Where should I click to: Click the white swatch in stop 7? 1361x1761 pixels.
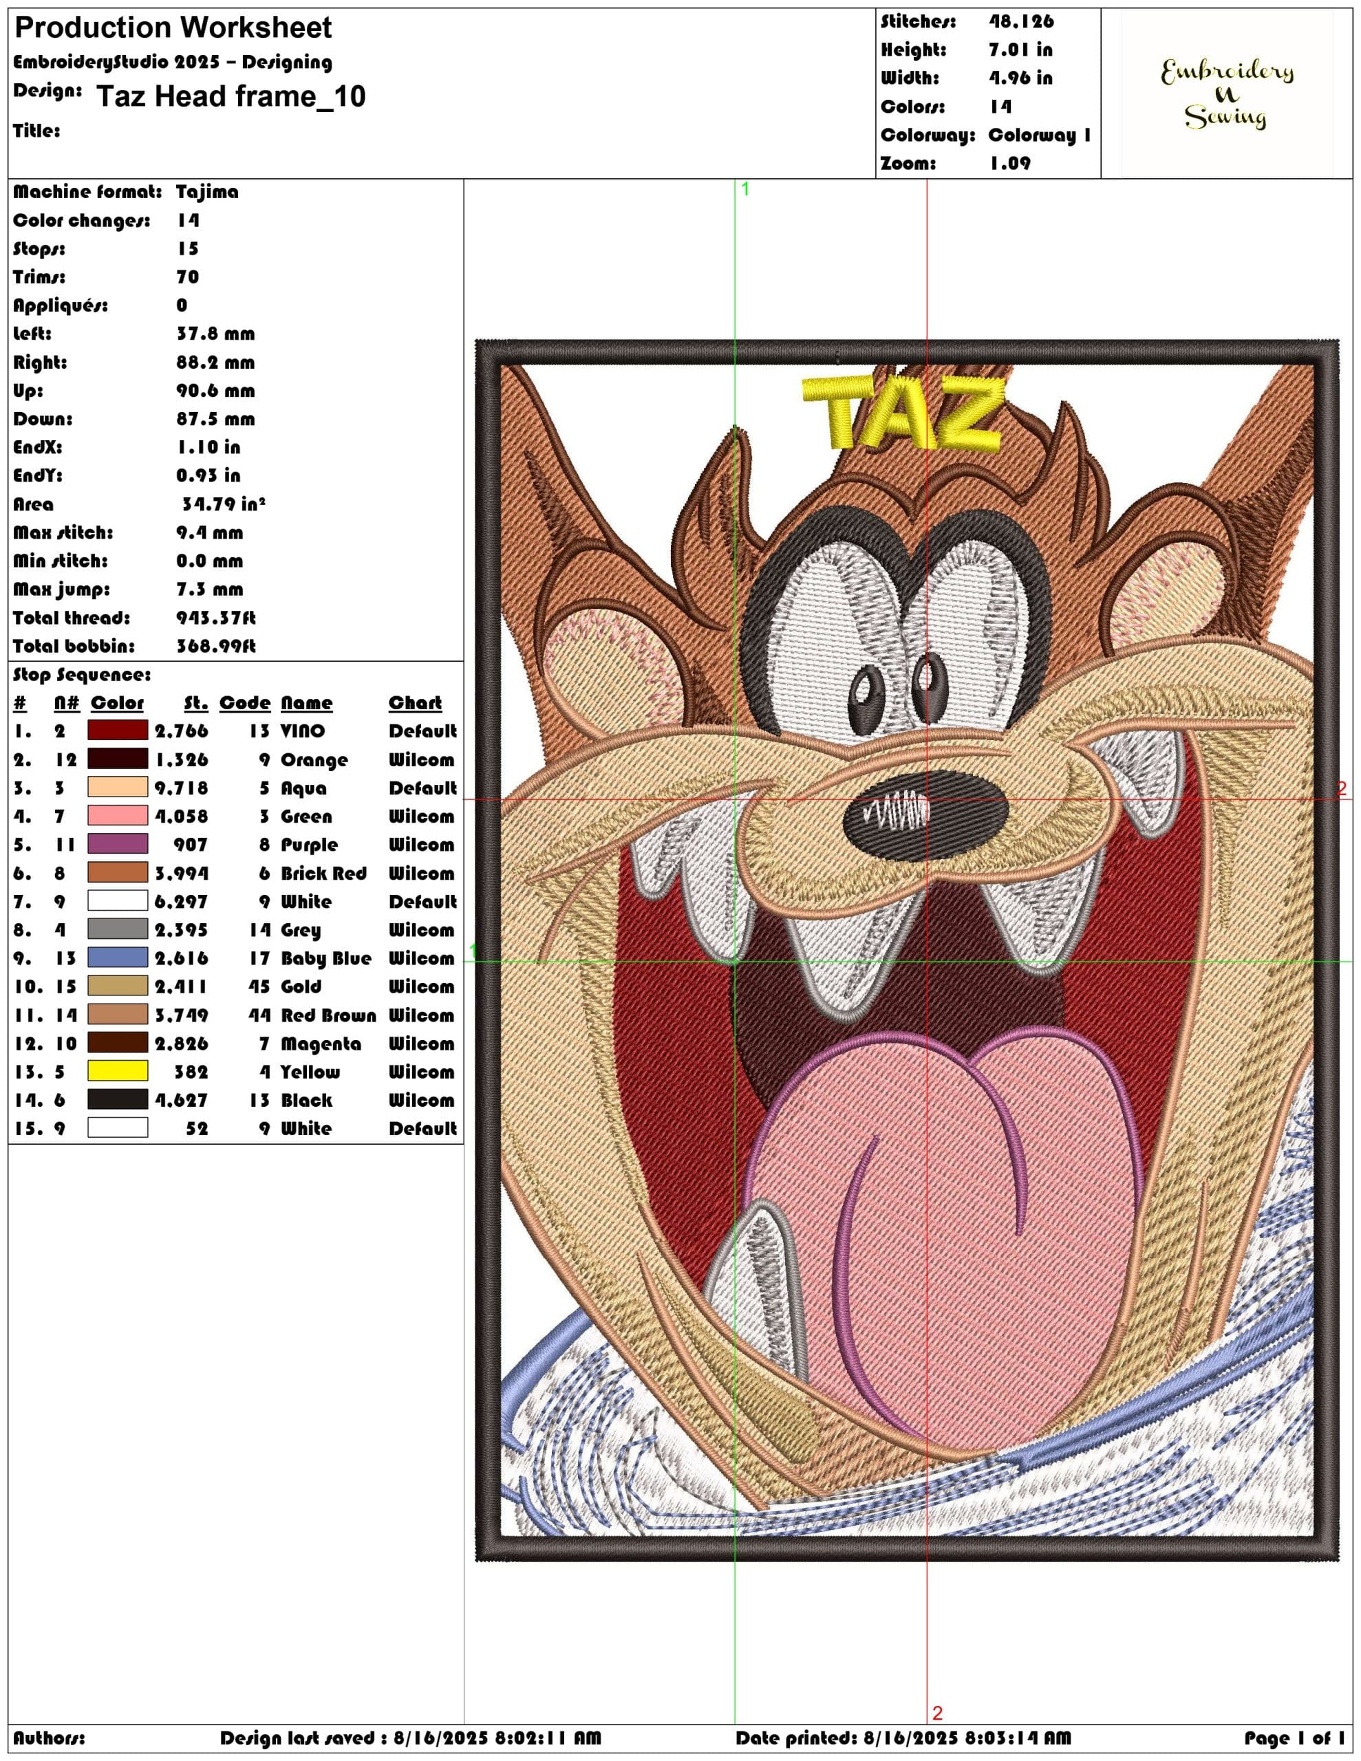point(118,900)
